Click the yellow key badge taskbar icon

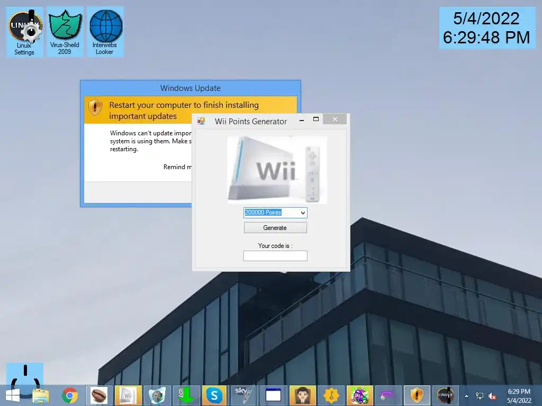coord(331,395)
